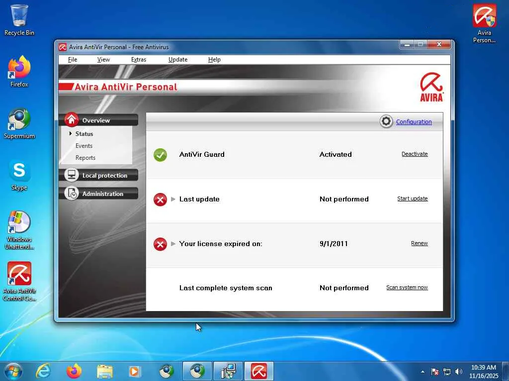
Task: Click Deactivate for AntiVir Guard
Action: click(x=415, y=154)
